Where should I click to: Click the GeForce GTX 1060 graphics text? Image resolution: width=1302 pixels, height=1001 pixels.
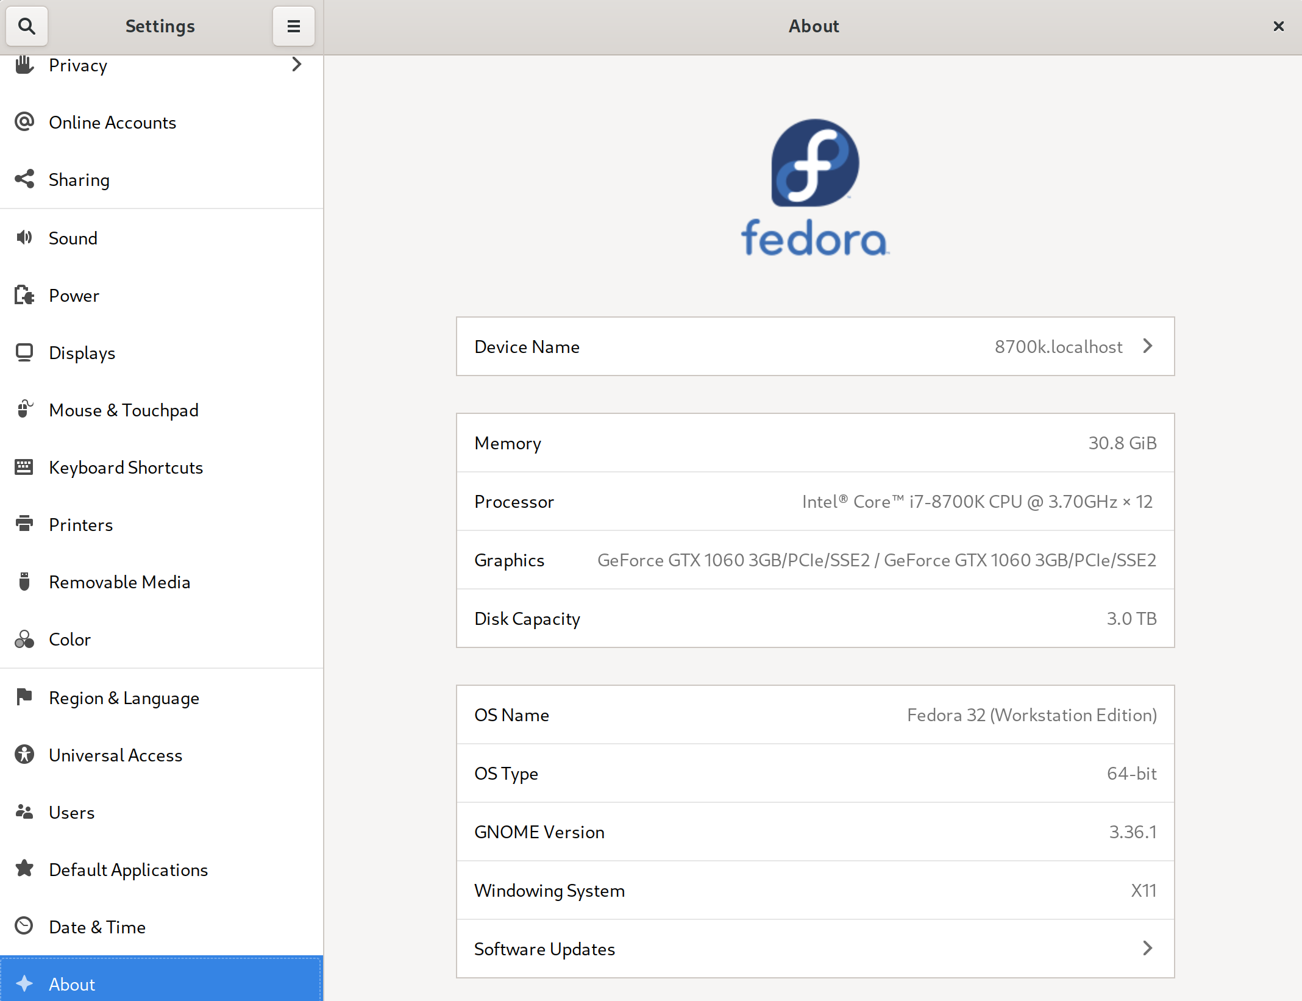point(877,560)
